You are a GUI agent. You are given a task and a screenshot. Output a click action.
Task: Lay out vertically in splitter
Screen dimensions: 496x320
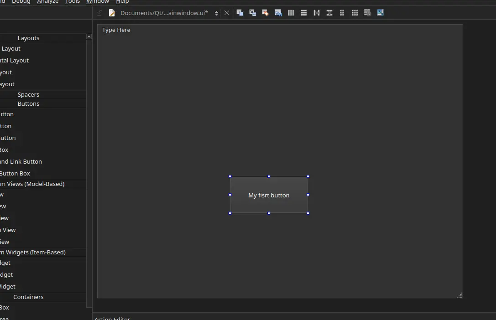[x=329, y=13]
